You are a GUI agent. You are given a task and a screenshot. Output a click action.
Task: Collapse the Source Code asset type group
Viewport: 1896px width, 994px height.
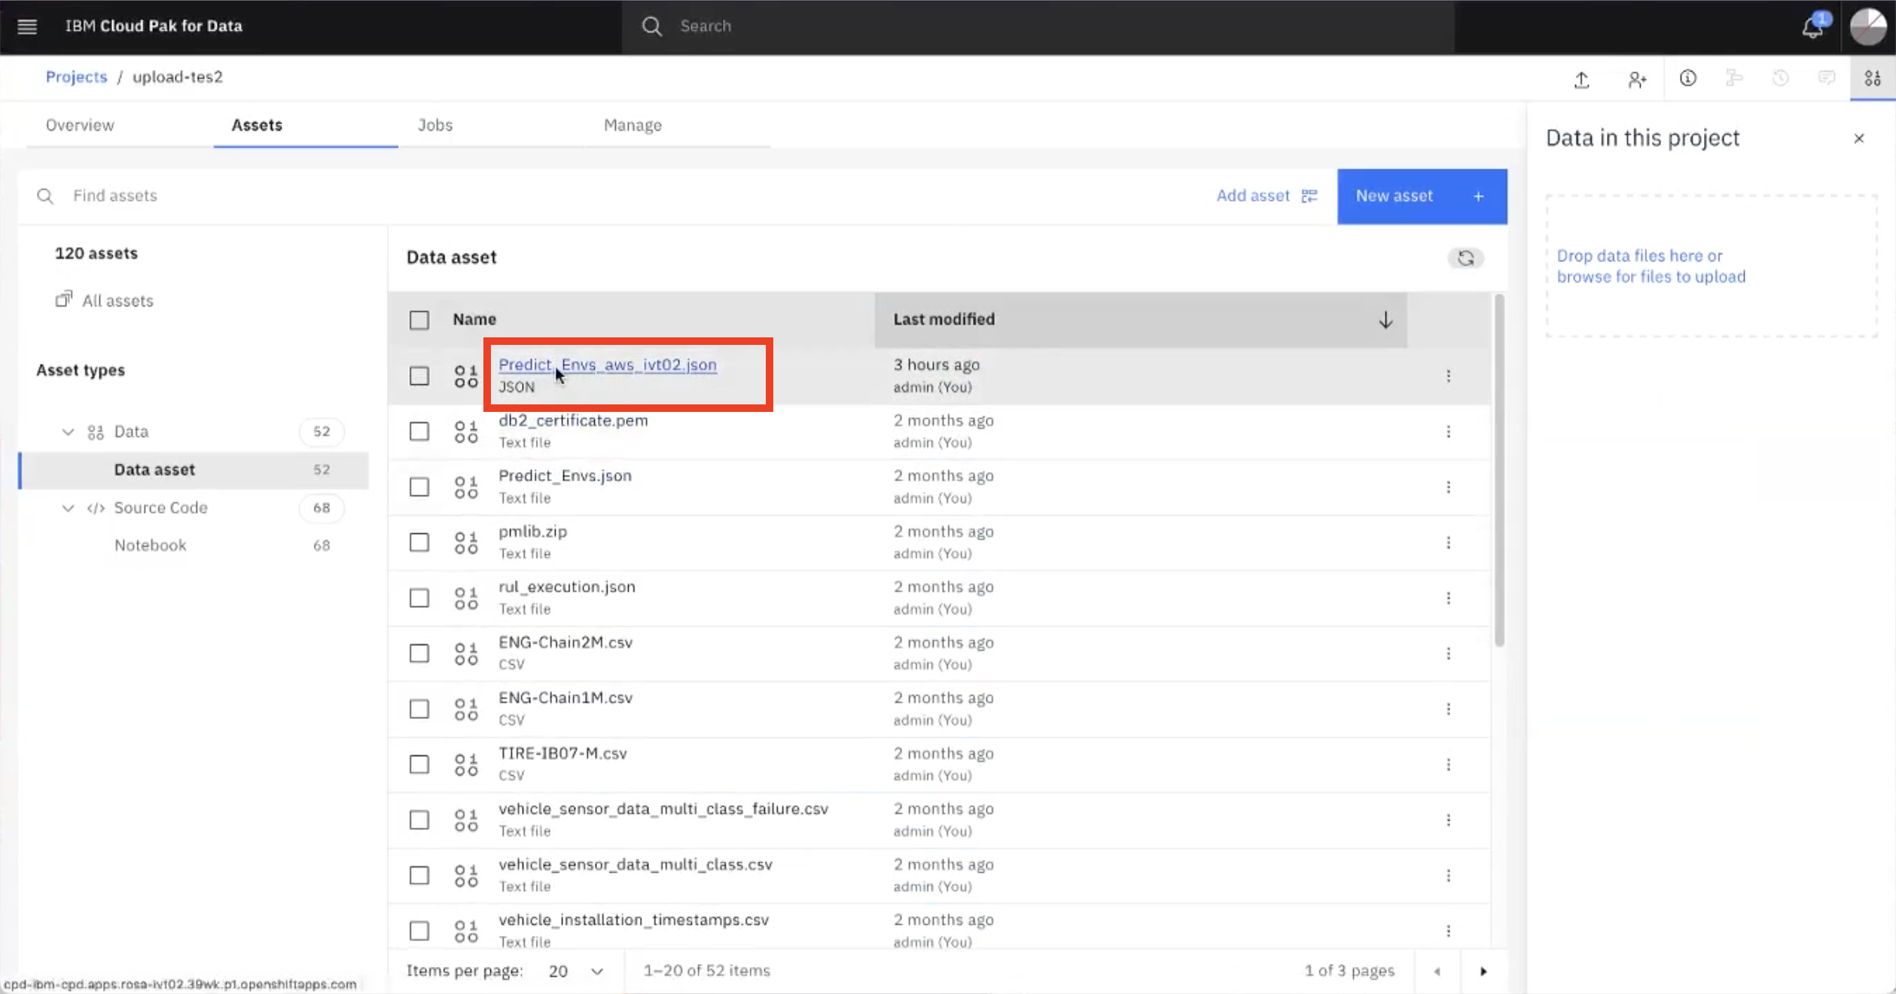(68, 508)
